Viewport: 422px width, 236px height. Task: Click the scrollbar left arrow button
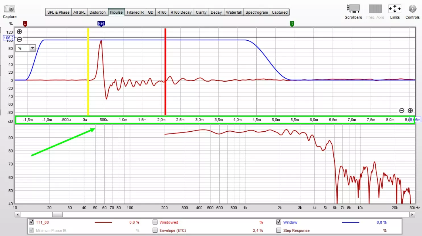[18, 215]
